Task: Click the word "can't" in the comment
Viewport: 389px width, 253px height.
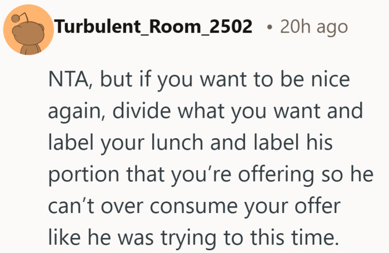Action: point(71,204)
